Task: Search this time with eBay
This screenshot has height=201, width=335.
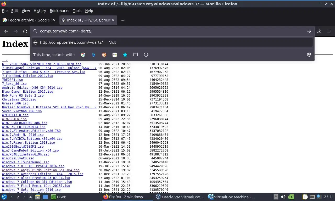Action: coord(115,55)
